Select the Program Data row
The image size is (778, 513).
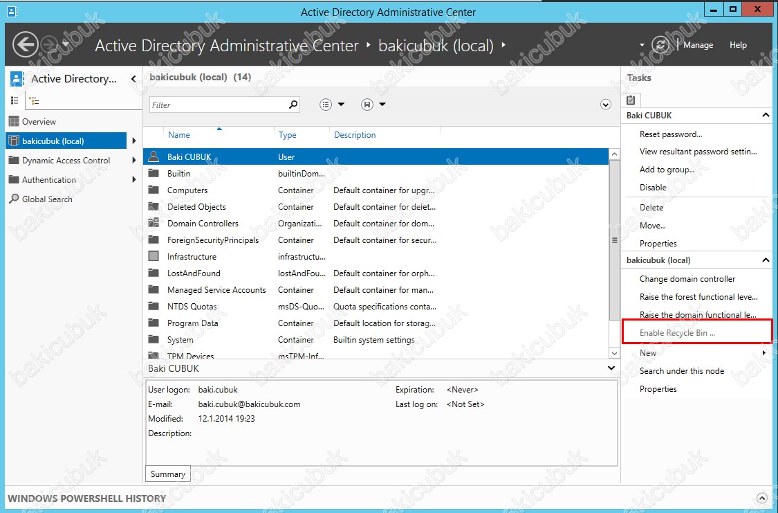[376, 323]
